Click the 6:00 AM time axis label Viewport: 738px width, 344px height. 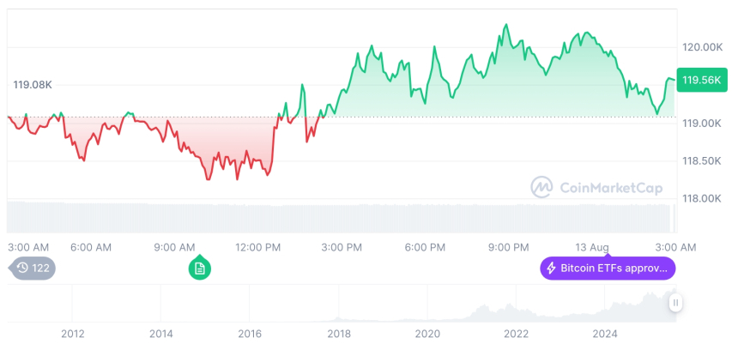pos(91,247)
